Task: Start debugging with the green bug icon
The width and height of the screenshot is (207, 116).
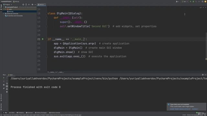Action: [193, 1]
